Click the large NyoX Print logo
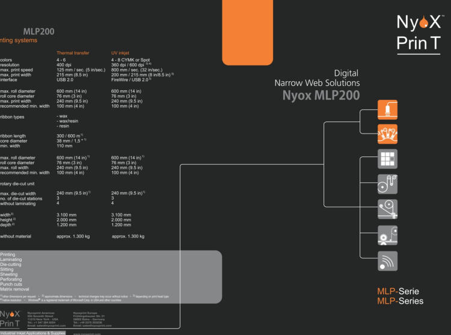The width and height of the screenshot is (451, 335). click(x=419, y=34)
